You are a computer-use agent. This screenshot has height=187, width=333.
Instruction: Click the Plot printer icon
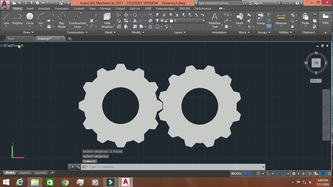(37, 3)
